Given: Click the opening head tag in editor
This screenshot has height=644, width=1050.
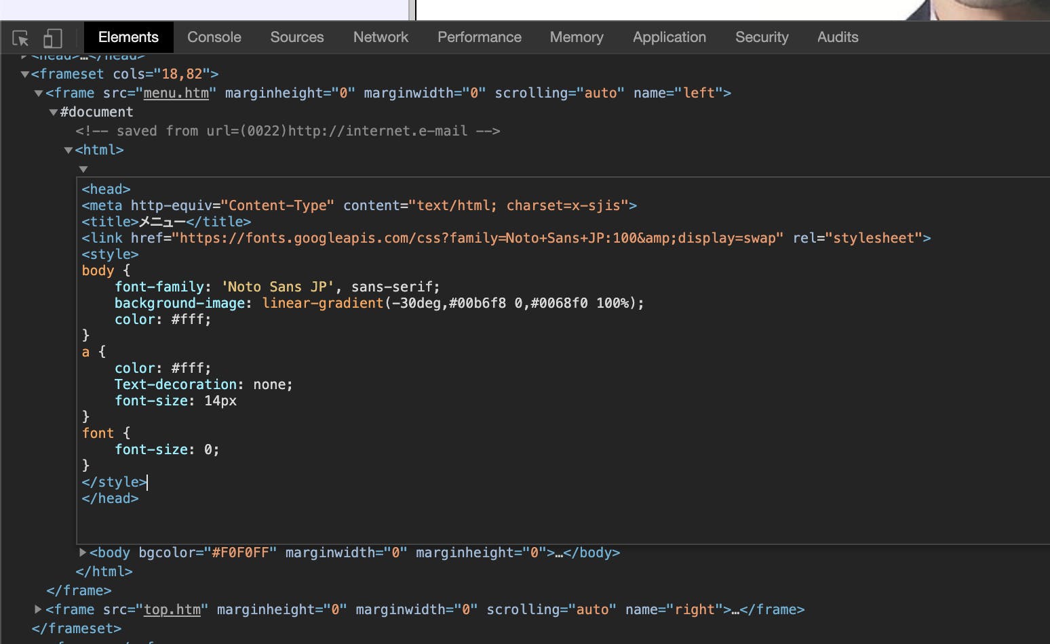Looking at the screenshot, I should point(106,189).
